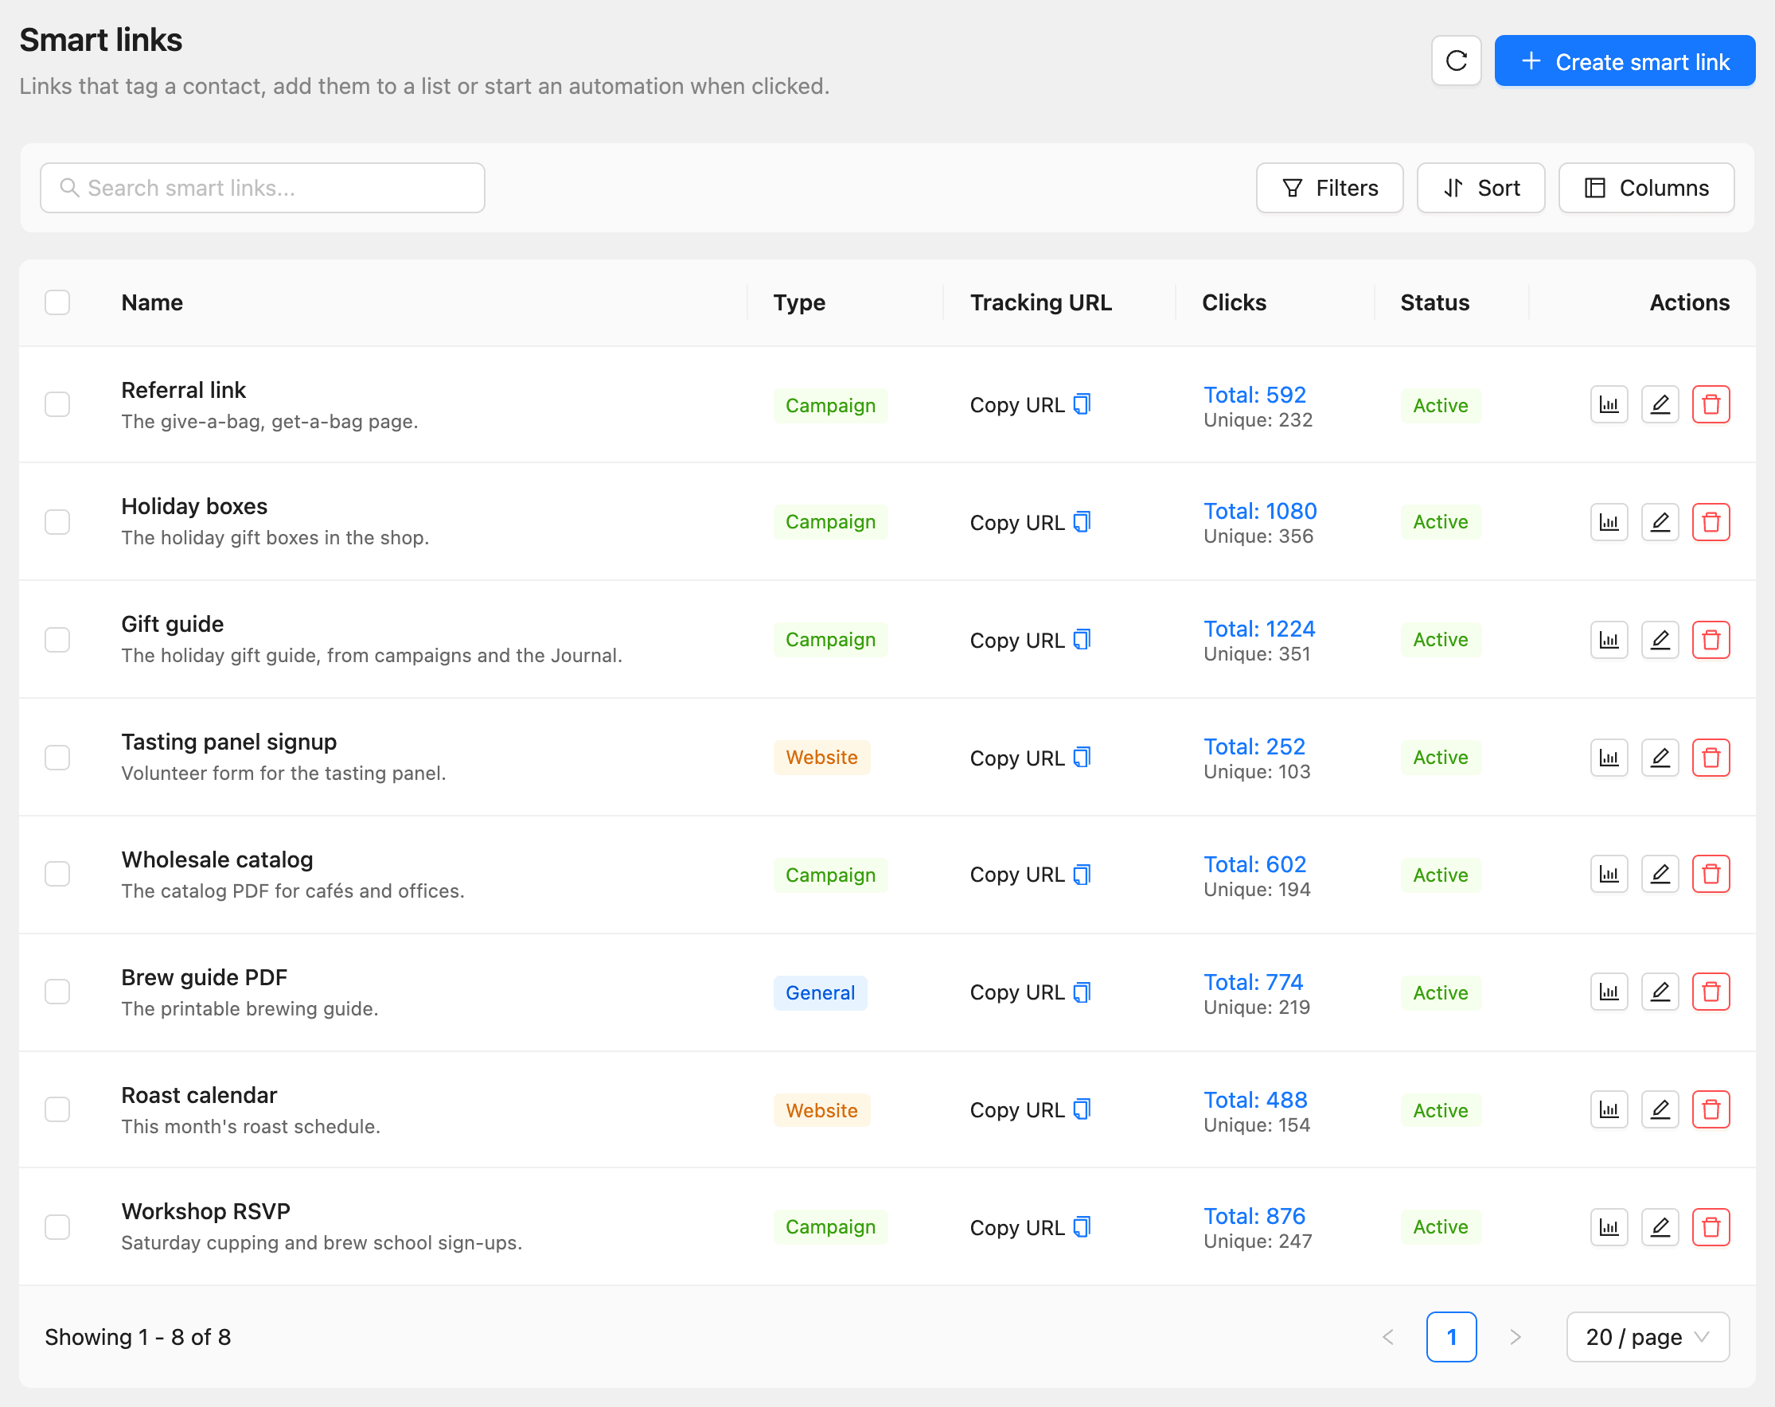Toggle the select-all checkbox in header
This screenshot has height=1407, width=1775.
(x=57, y=302)
